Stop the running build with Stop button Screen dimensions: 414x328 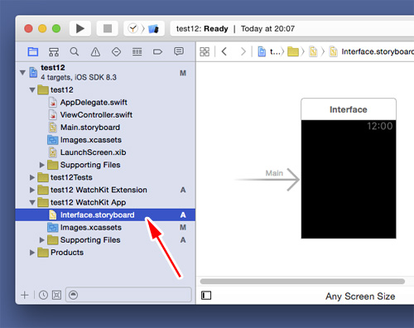coord(108,28)
